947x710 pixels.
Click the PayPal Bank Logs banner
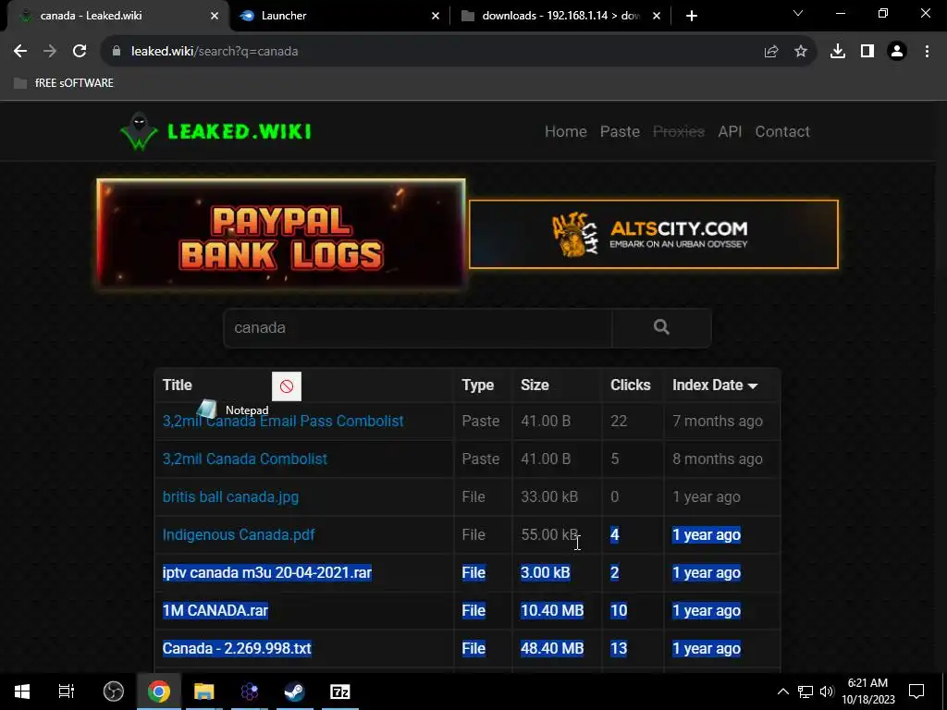pyautogui.click(x=281, y=234)
